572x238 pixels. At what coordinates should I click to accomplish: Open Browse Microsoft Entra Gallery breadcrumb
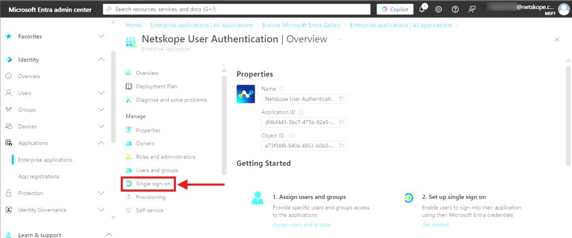(x=301, y=25)
